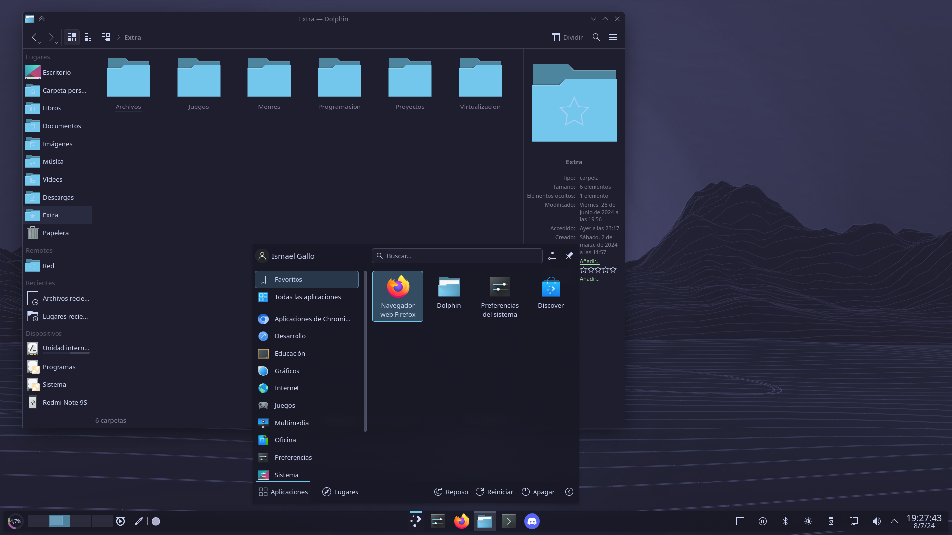Click Dividir split view button
This screenshot has width=952, height=535.
pos(567,37)
